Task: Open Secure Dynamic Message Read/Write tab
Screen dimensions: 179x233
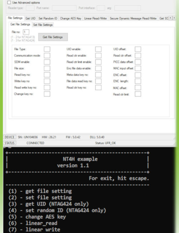Action: pos(133,18)
